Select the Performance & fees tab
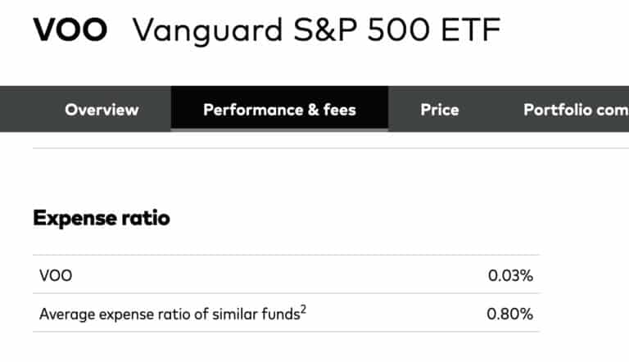Screen dimensions: 629x362 279,110
